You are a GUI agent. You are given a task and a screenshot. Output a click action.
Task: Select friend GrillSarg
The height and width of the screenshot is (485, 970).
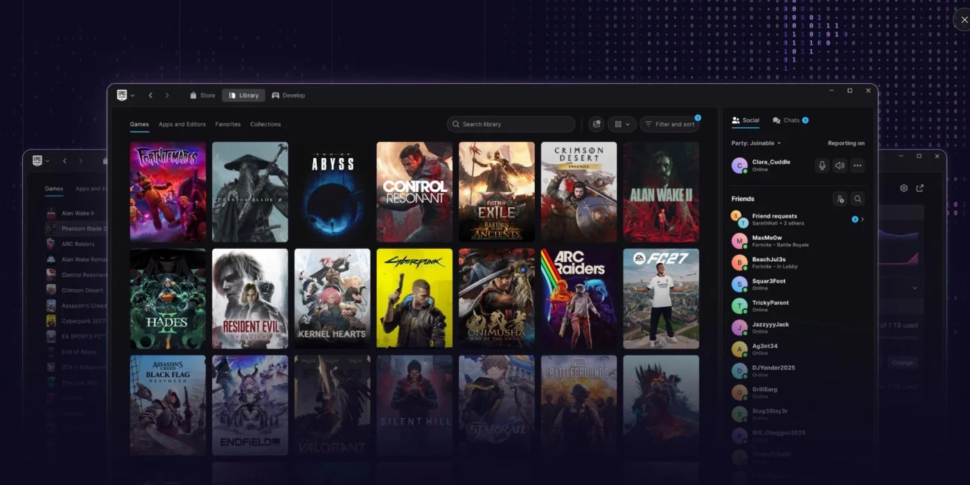coord(798,392)
